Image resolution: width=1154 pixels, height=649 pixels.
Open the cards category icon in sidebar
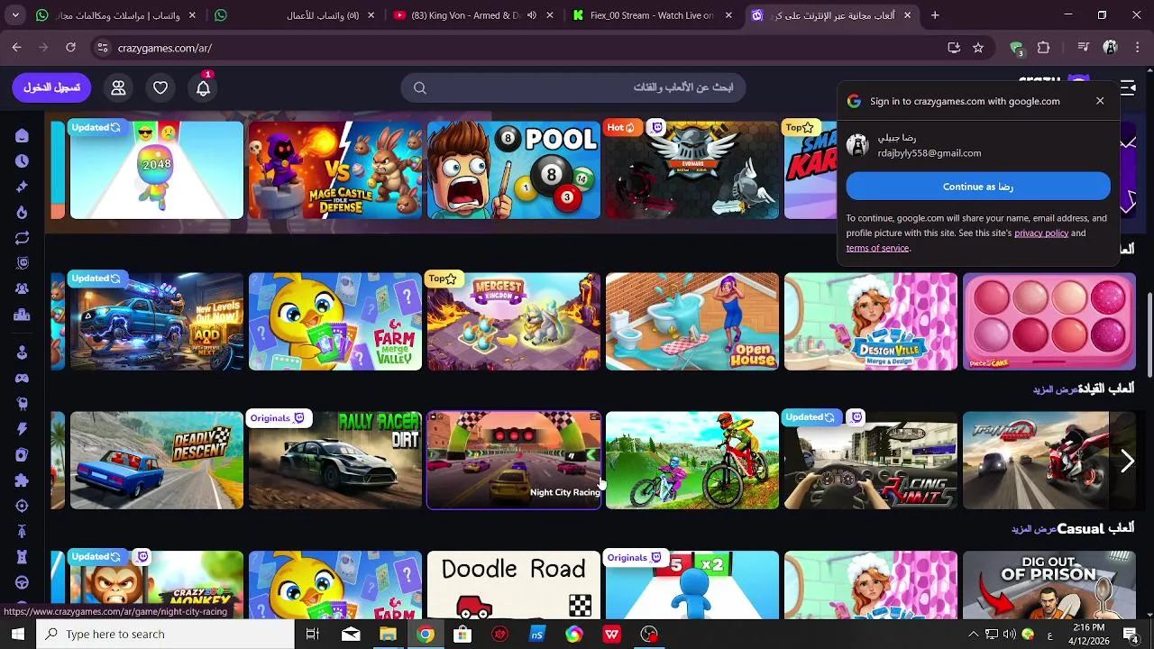[x=22, y=455]
